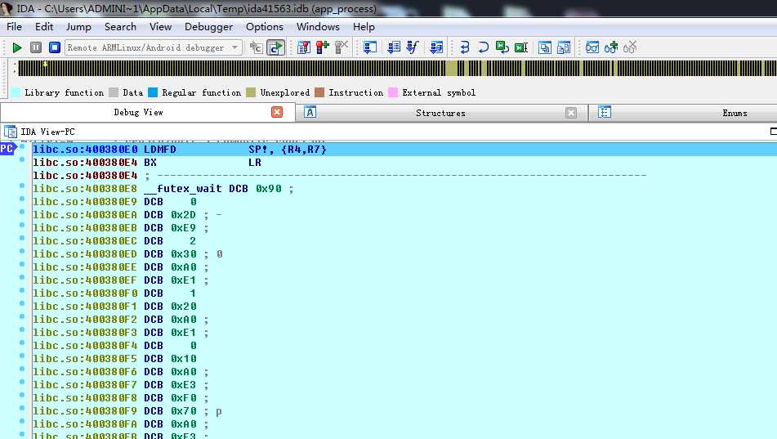This screenshot has width=777, height=439.
Task: Open the Help menu
Action: (364, 27)
